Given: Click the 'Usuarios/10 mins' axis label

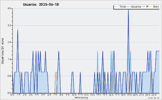Looking at the screenshot, I should pyautogui.click(x=2, y=51).
